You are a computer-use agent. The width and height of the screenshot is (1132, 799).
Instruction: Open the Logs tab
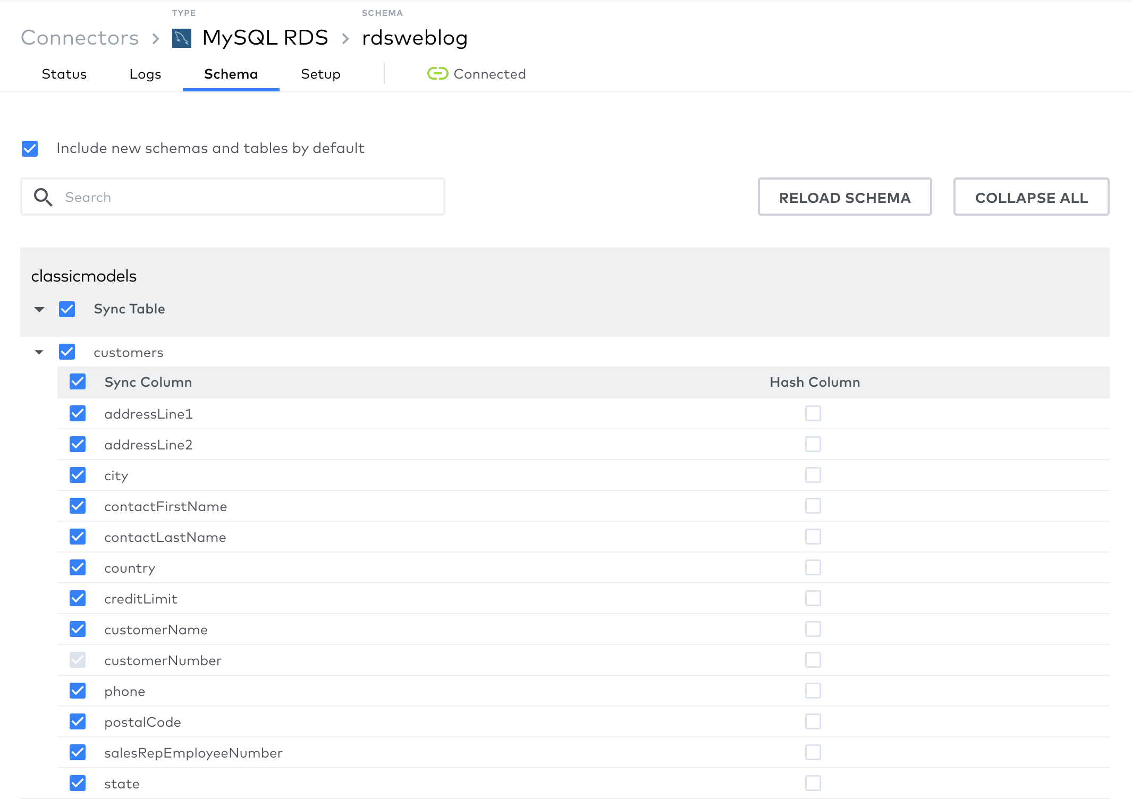145,74
